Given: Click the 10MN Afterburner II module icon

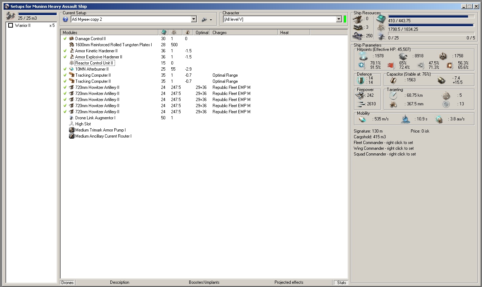Looking at the screenshot, I should [x=71, y=69].
